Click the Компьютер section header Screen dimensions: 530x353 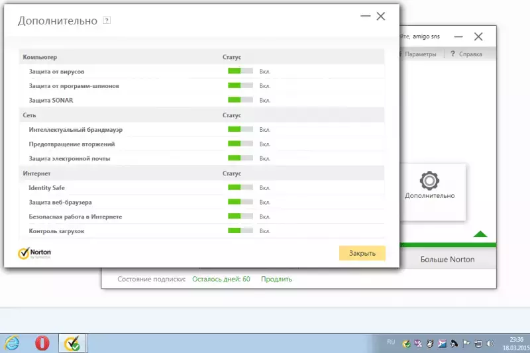pos(40,57)
